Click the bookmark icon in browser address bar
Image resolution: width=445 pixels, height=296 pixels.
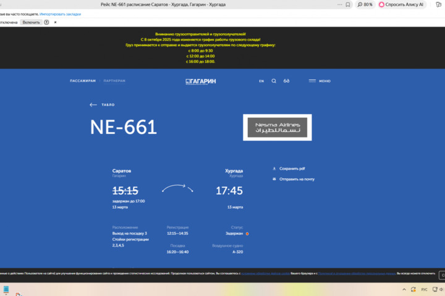(348, 4)
